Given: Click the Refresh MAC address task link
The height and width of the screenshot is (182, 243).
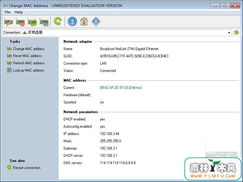Looking at the screenshot, I should point(29,63).
